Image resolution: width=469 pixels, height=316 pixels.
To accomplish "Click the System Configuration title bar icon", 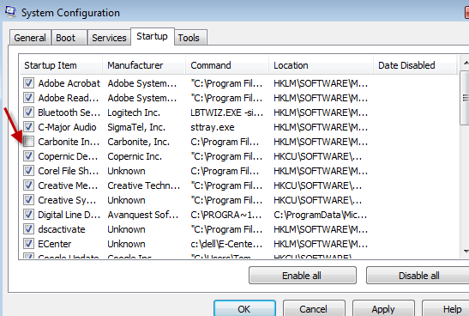I will (10, 12).
